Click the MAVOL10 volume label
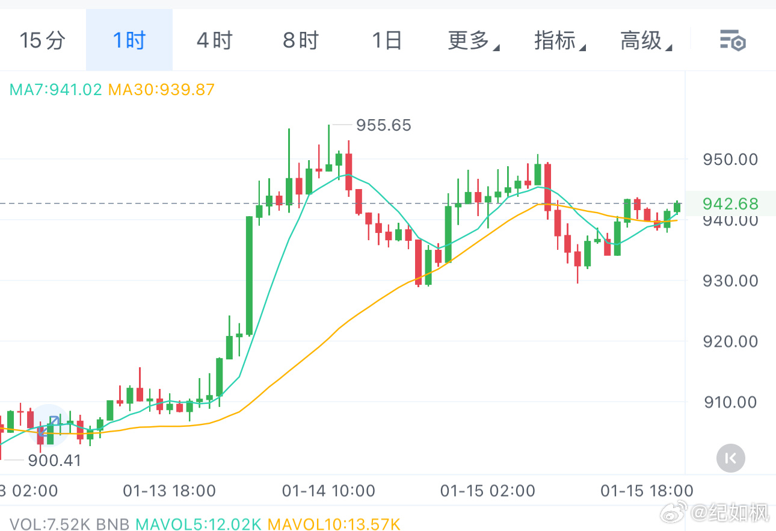This screenshot has width=776, height=531. point(334,524)
